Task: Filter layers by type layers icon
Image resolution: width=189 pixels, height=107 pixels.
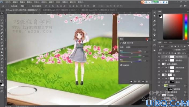Action: click(x=178, y=46)
